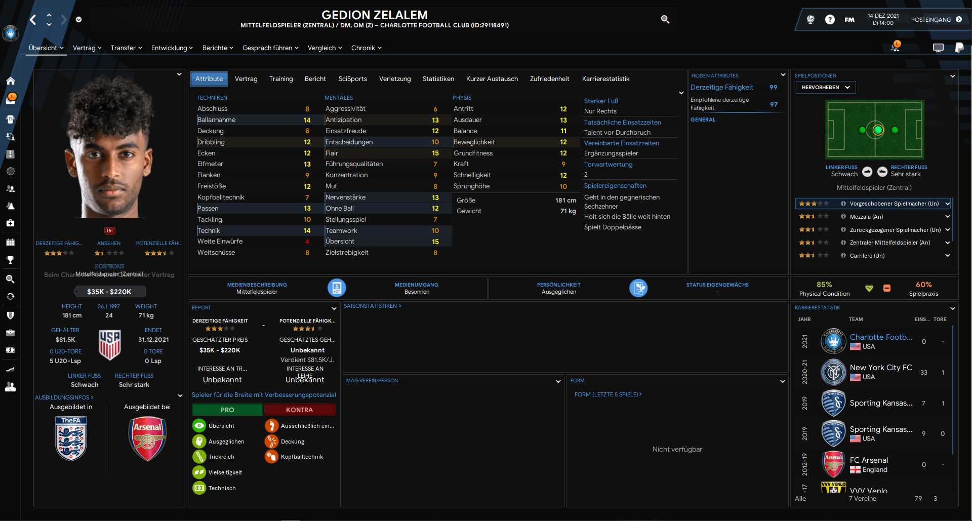Click info icon for Mezzala (An) role
Image resolution: width=972 pixels, height=521 pixels.
coord(843,216)
